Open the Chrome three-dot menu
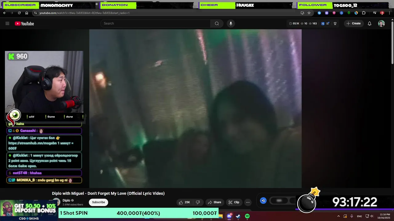The width and height of the screenshot is (394, 221). coord(389,13)
